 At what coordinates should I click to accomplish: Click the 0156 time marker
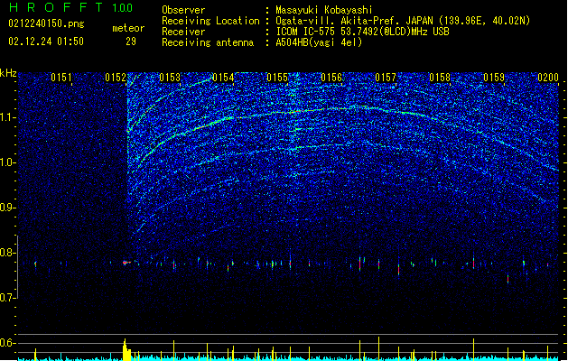pyautogui.click(x=331, y=78)
